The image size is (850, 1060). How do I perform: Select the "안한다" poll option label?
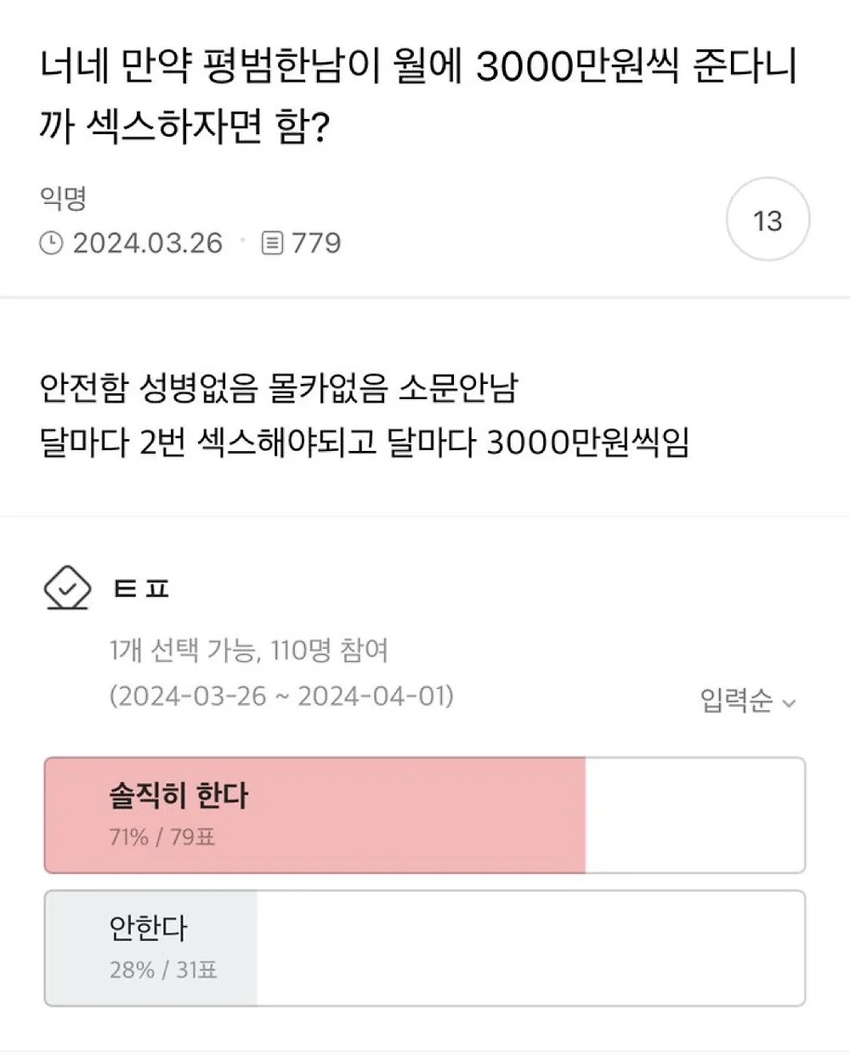pos(148,927)
